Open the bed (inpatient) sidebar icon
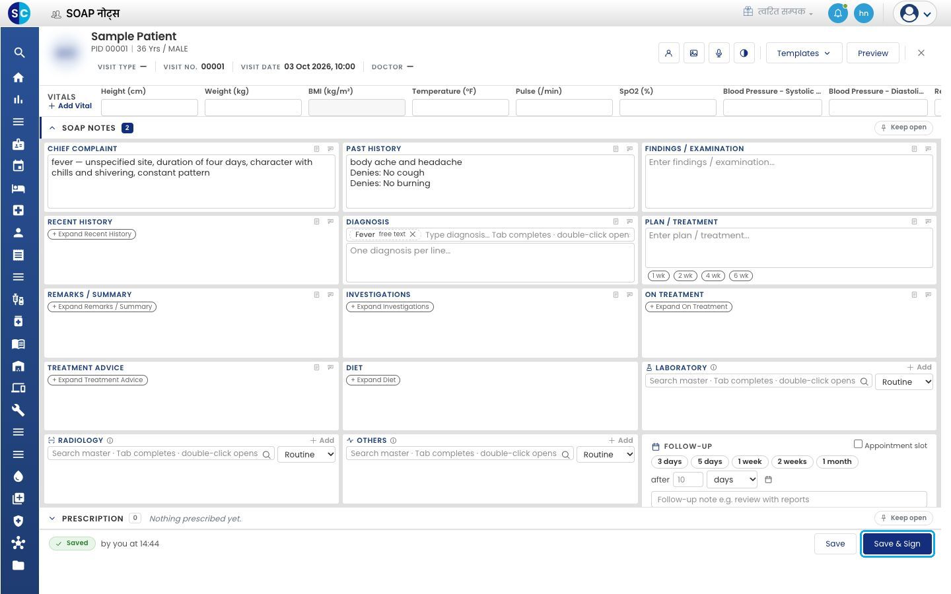Image resolution: width=951 pixels, height=594 pixels. (x=18, y=188)
